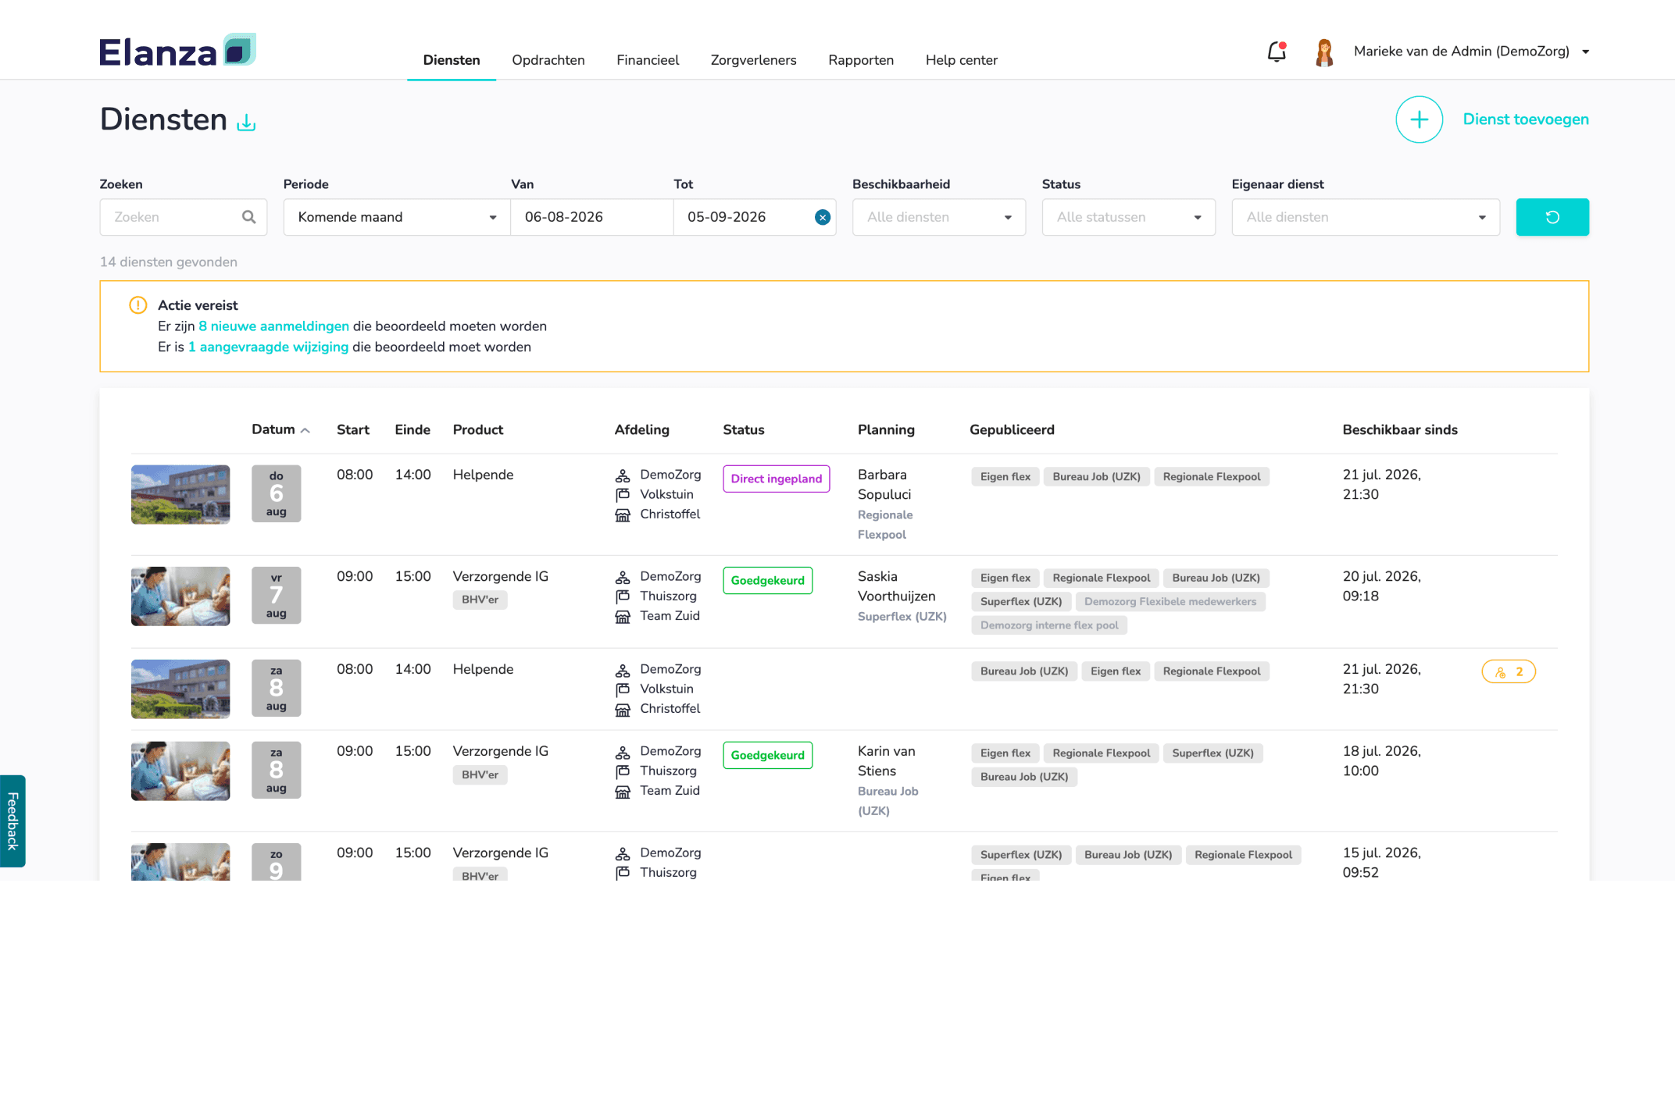1675x1093 pixels.
Task: Open the Periode dropdown 'Komende maand'
Action: [x=397, y=217]
